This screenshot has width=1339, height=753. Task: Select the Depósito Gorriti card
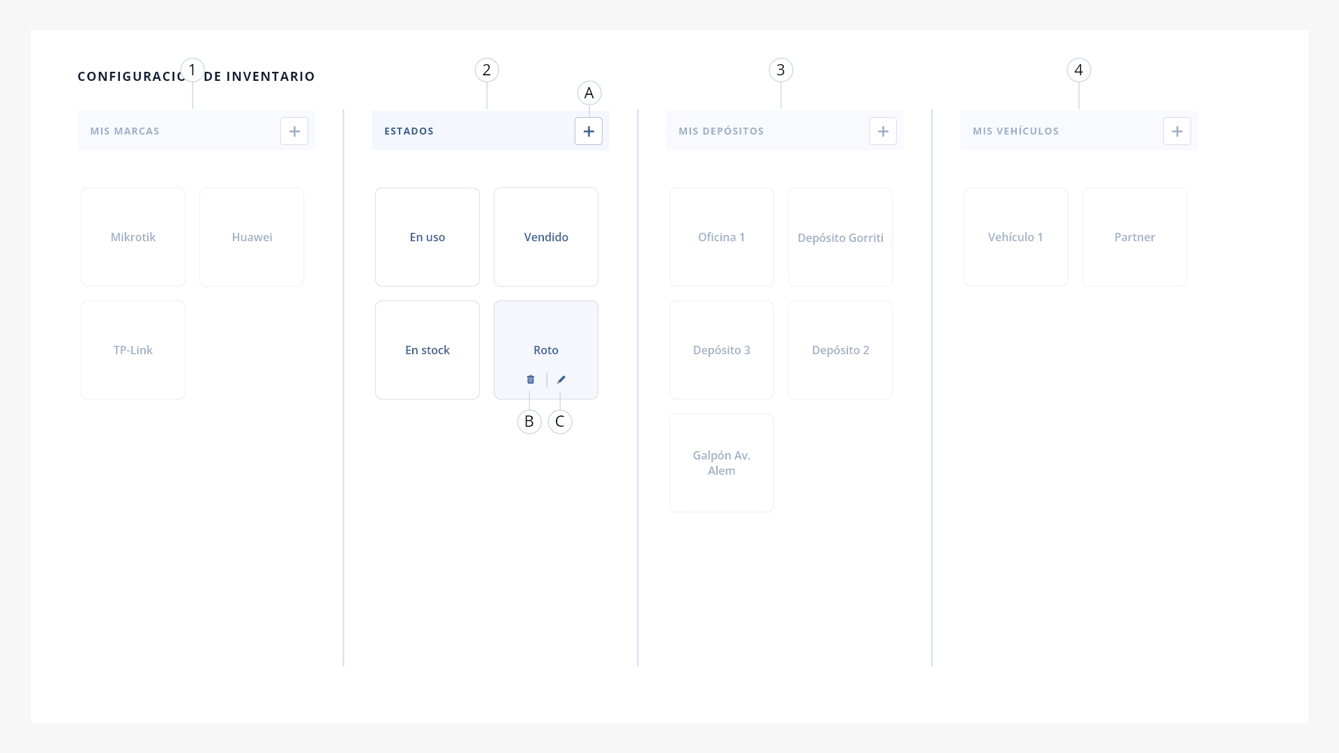point(840,237)
